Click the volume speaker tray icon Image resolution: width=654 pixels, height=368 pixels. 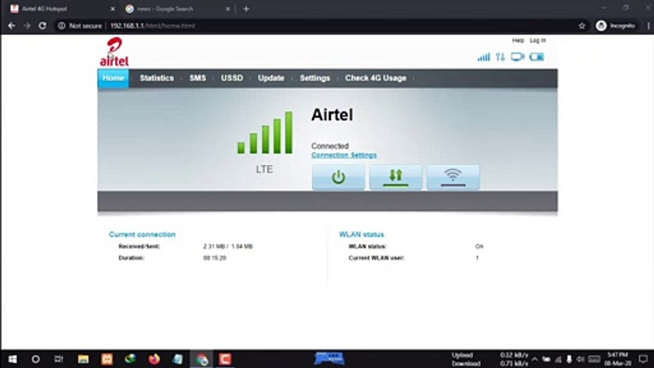581,359
